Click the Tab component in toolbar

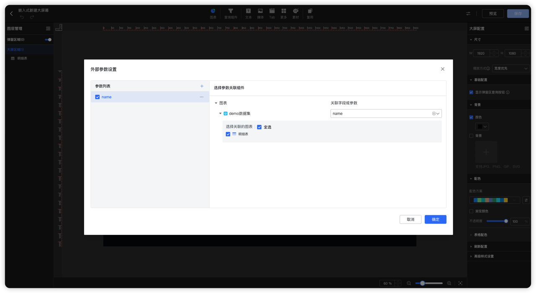pos(272,11)
